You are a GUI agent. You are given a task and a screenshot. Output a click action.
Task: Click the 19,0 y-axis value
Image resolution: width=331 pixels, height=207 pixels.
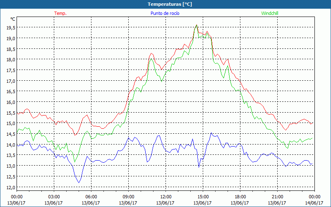(10, 38)
